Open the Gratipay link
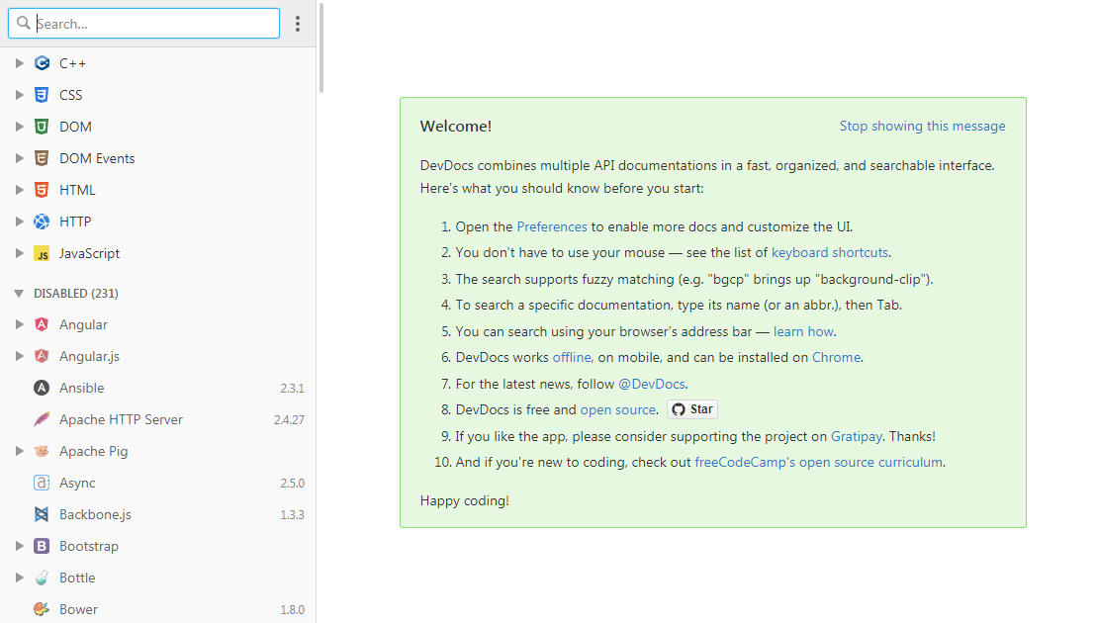 (856, 436)
